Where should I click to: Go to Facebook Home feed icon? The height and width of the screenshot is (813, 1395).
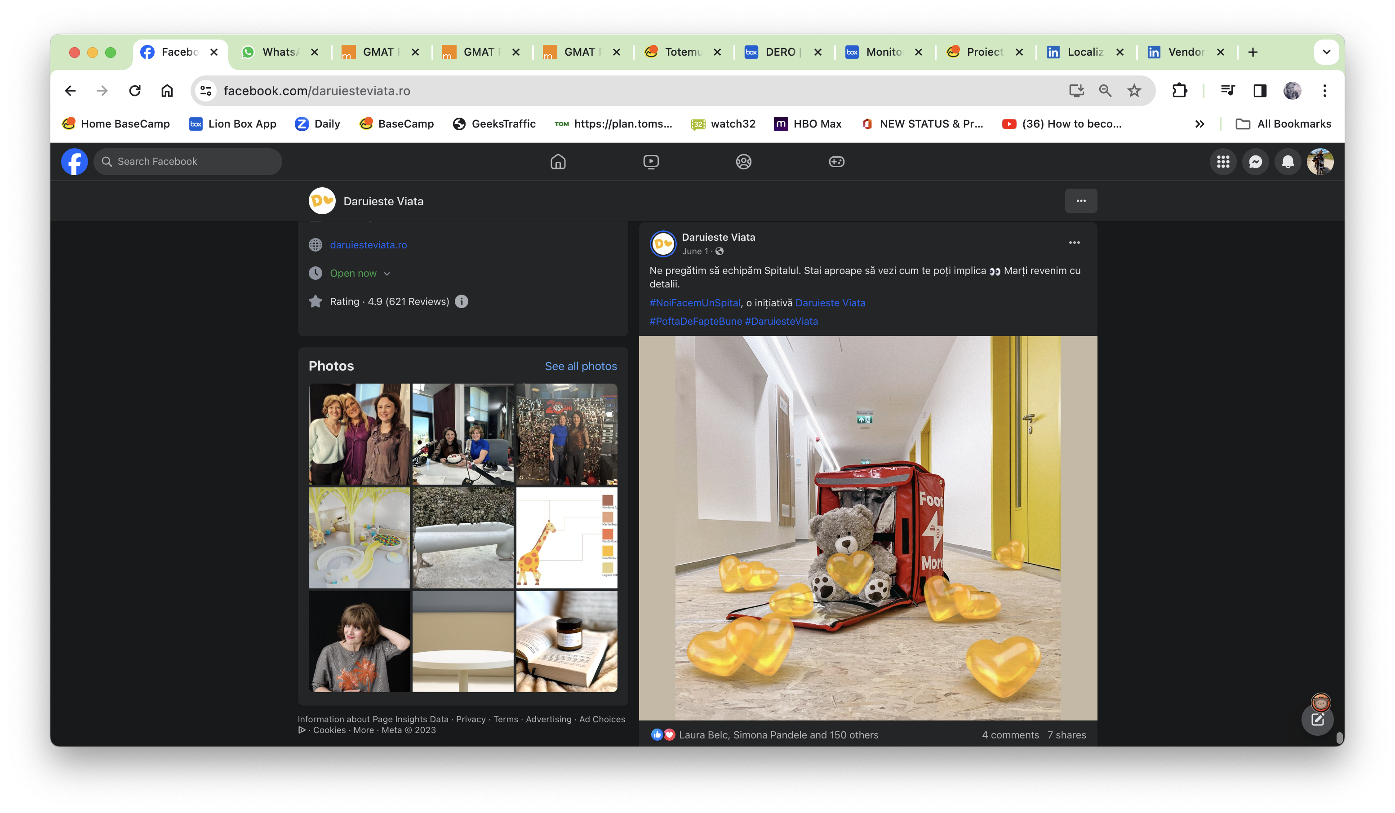click(558, 162)
